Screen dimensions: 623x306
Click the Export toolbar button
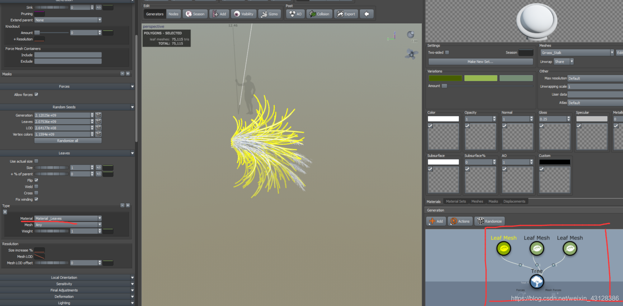click(x=346, y=14)
